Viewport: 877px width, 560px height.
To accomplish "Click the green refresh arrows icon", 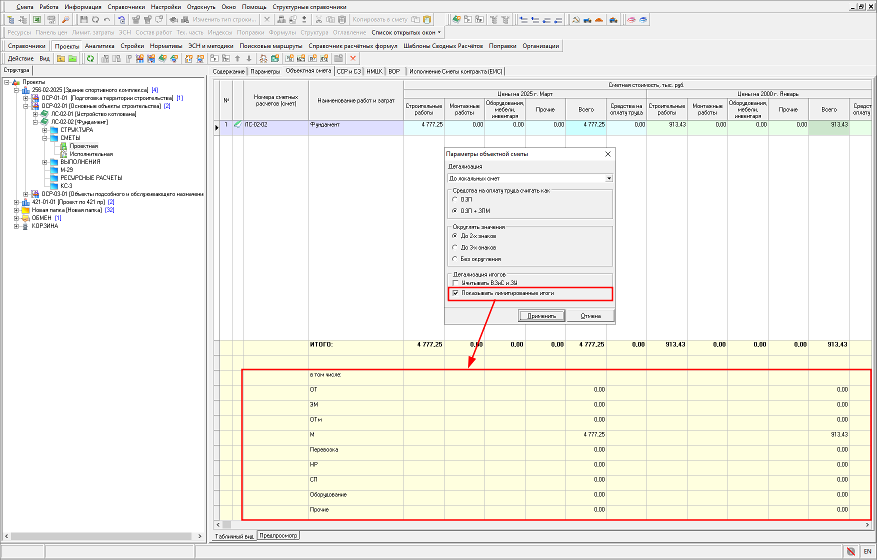I will click(x=90, y=58).
